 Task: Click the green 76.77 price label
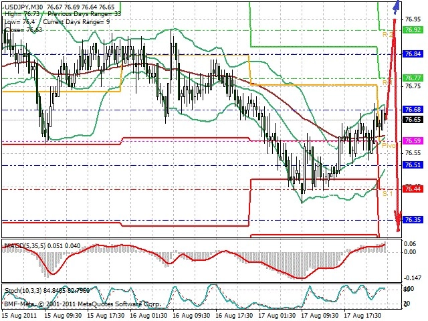(x=413, y=78)
